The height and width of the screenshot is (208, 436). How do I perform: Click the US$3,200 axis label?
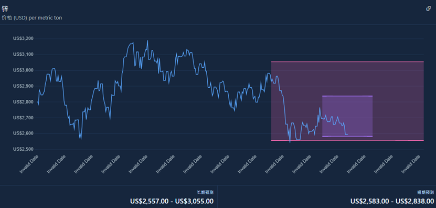coord(24,38)
